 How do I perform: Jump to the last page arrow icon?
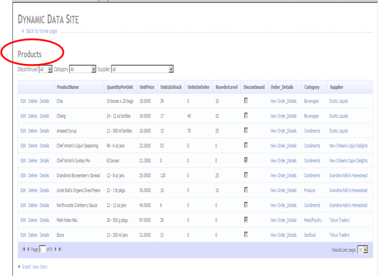coord(60,249)
